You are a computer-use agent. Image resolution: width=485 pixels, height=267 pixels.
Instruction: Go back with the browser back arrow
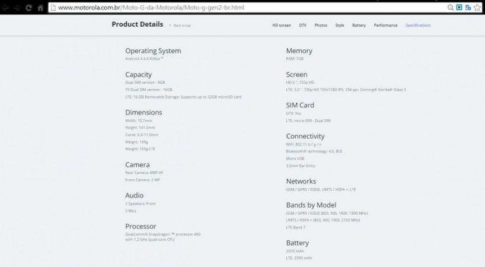click(x=5, y=8)
